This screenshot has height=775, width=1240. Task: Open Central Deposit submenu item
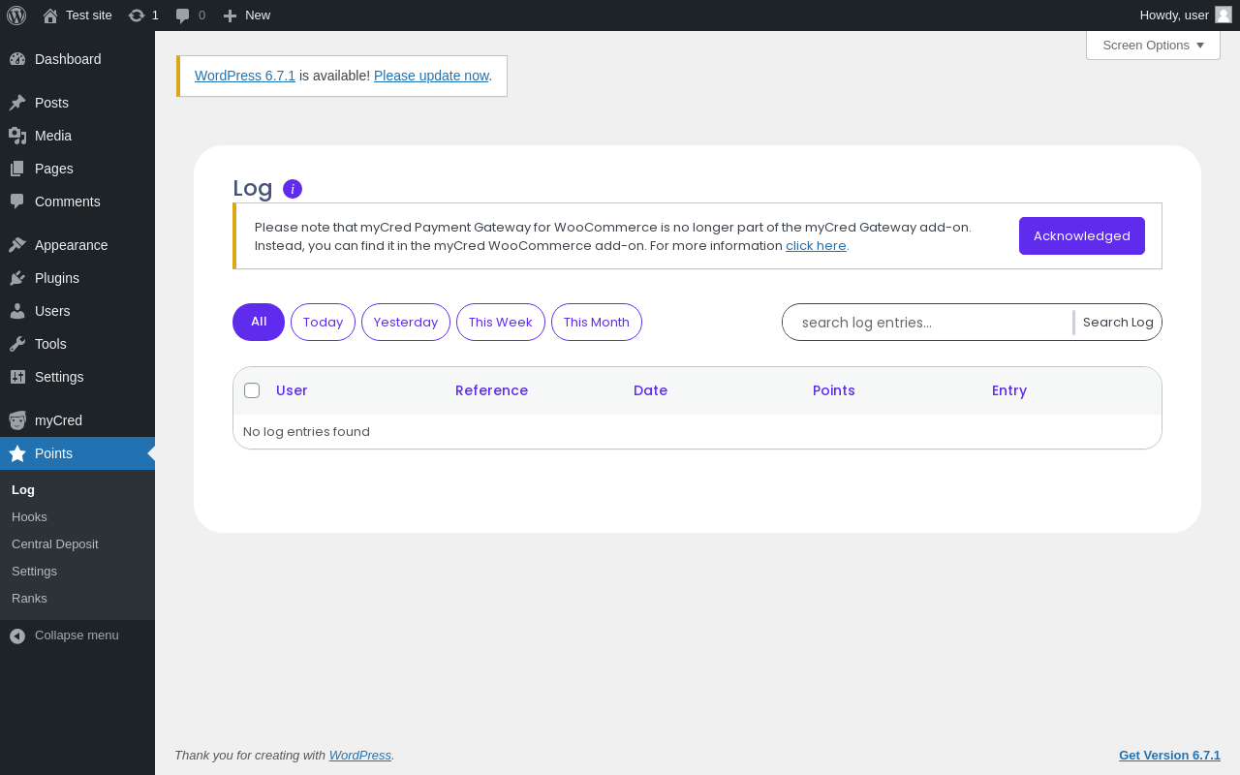click(x=55, y=544)
